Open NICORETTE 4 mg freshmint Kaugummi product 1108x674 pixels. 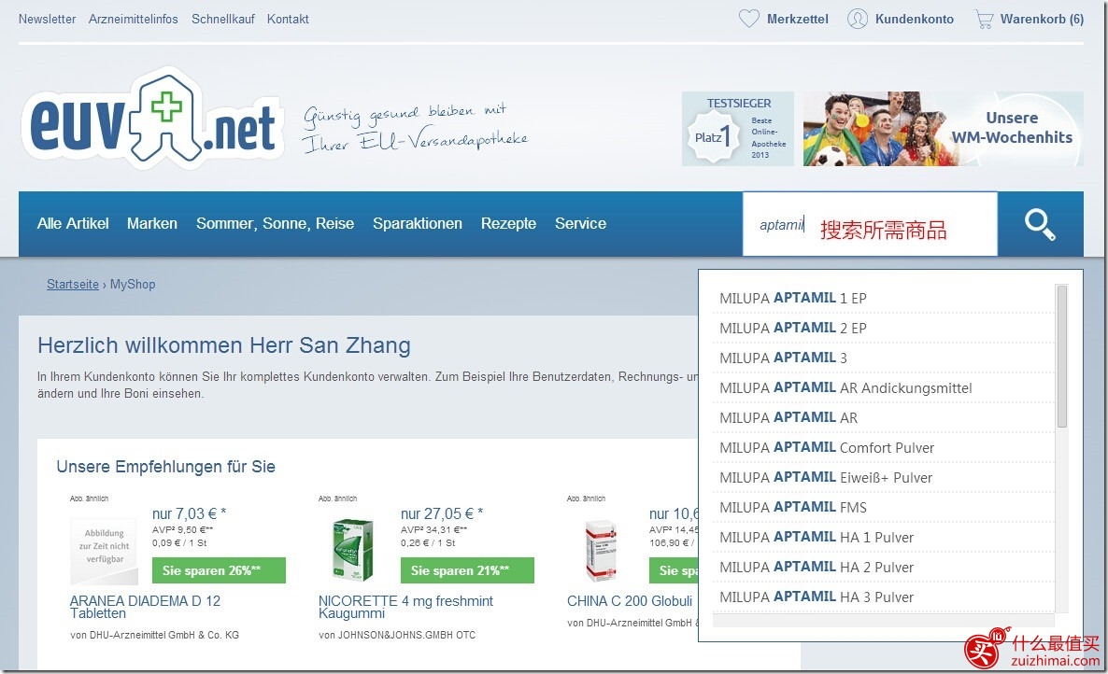coord(405,607)
